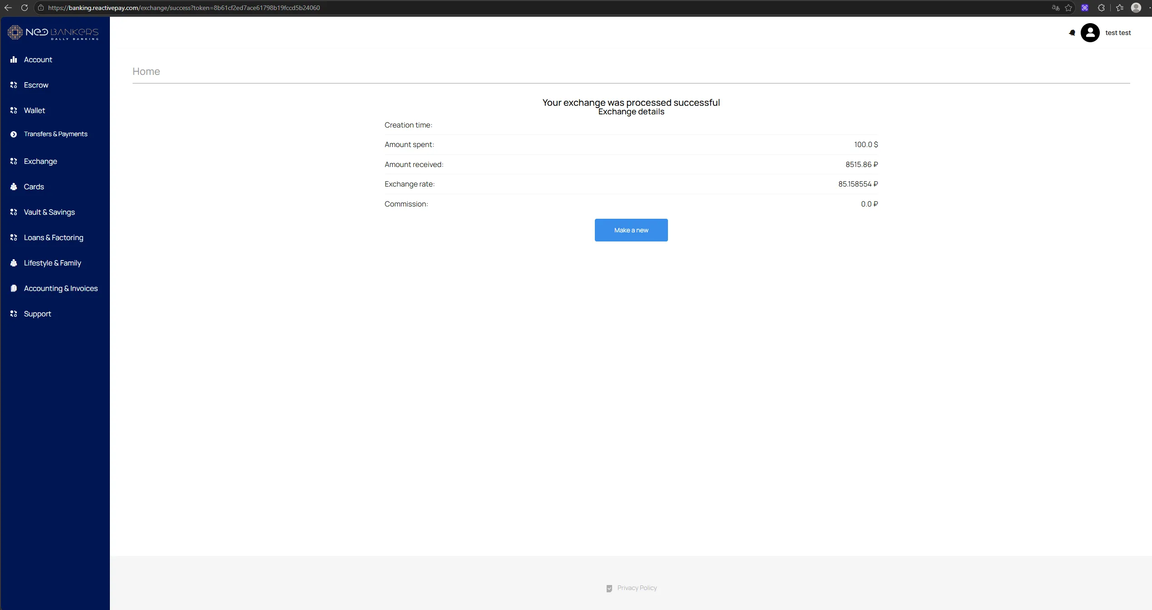
Task: Click the Exchange sidebar icon
Action: 14,161
